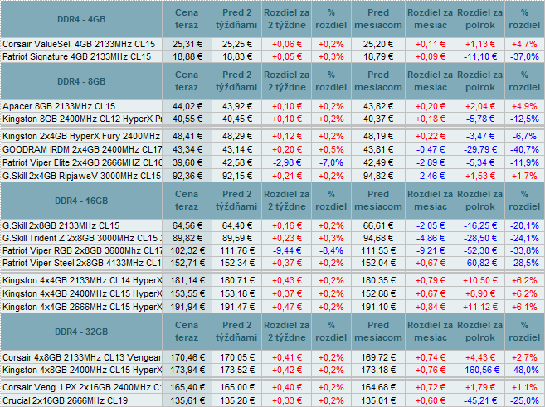
Task: Click the 135,61 € current price cell
Action: [187, 400]
